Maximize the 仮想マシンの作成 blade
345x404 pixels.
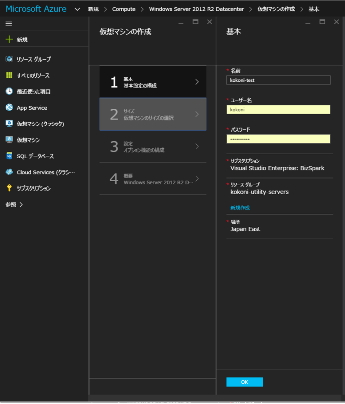point(195,22)
